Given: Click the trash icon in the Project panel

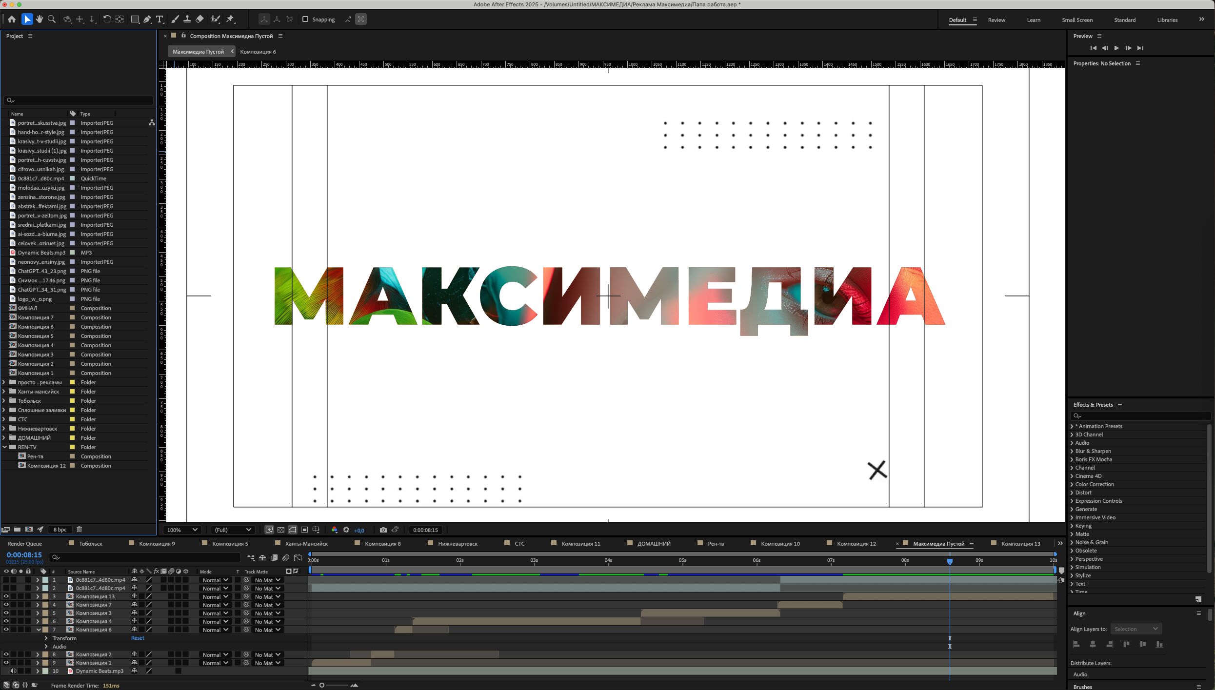Looking at the screenshot, I should pos(80,529).
